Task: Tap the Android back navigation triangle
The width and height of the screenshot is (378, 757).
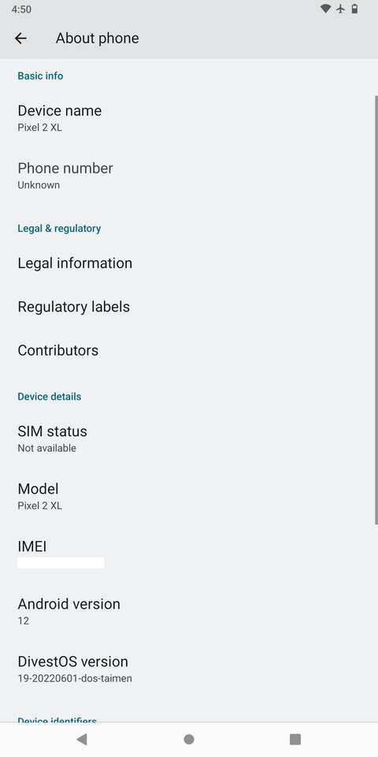Action: pos(82,739)
